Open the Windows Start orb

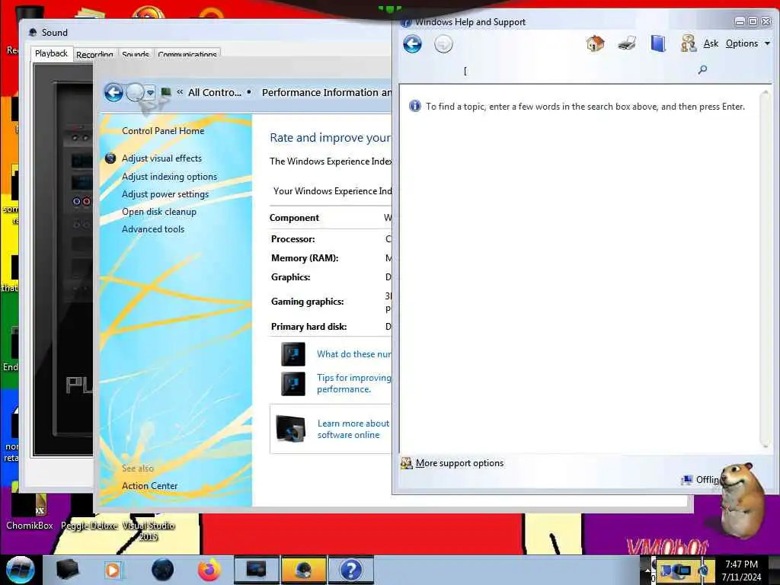point(20,570)
